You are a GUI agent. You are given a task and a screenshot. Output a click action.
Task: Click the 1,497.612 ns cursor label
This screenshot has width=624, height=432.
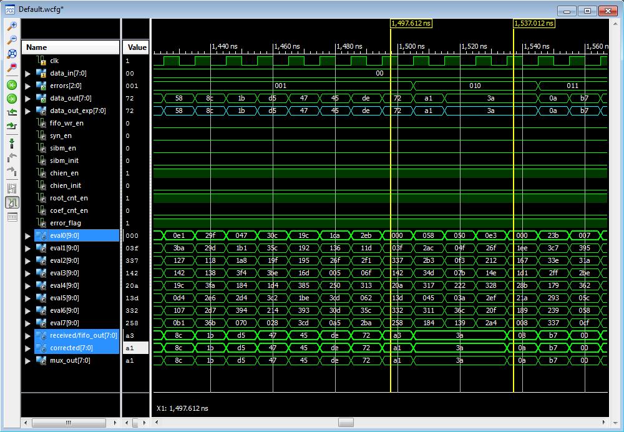411,23
